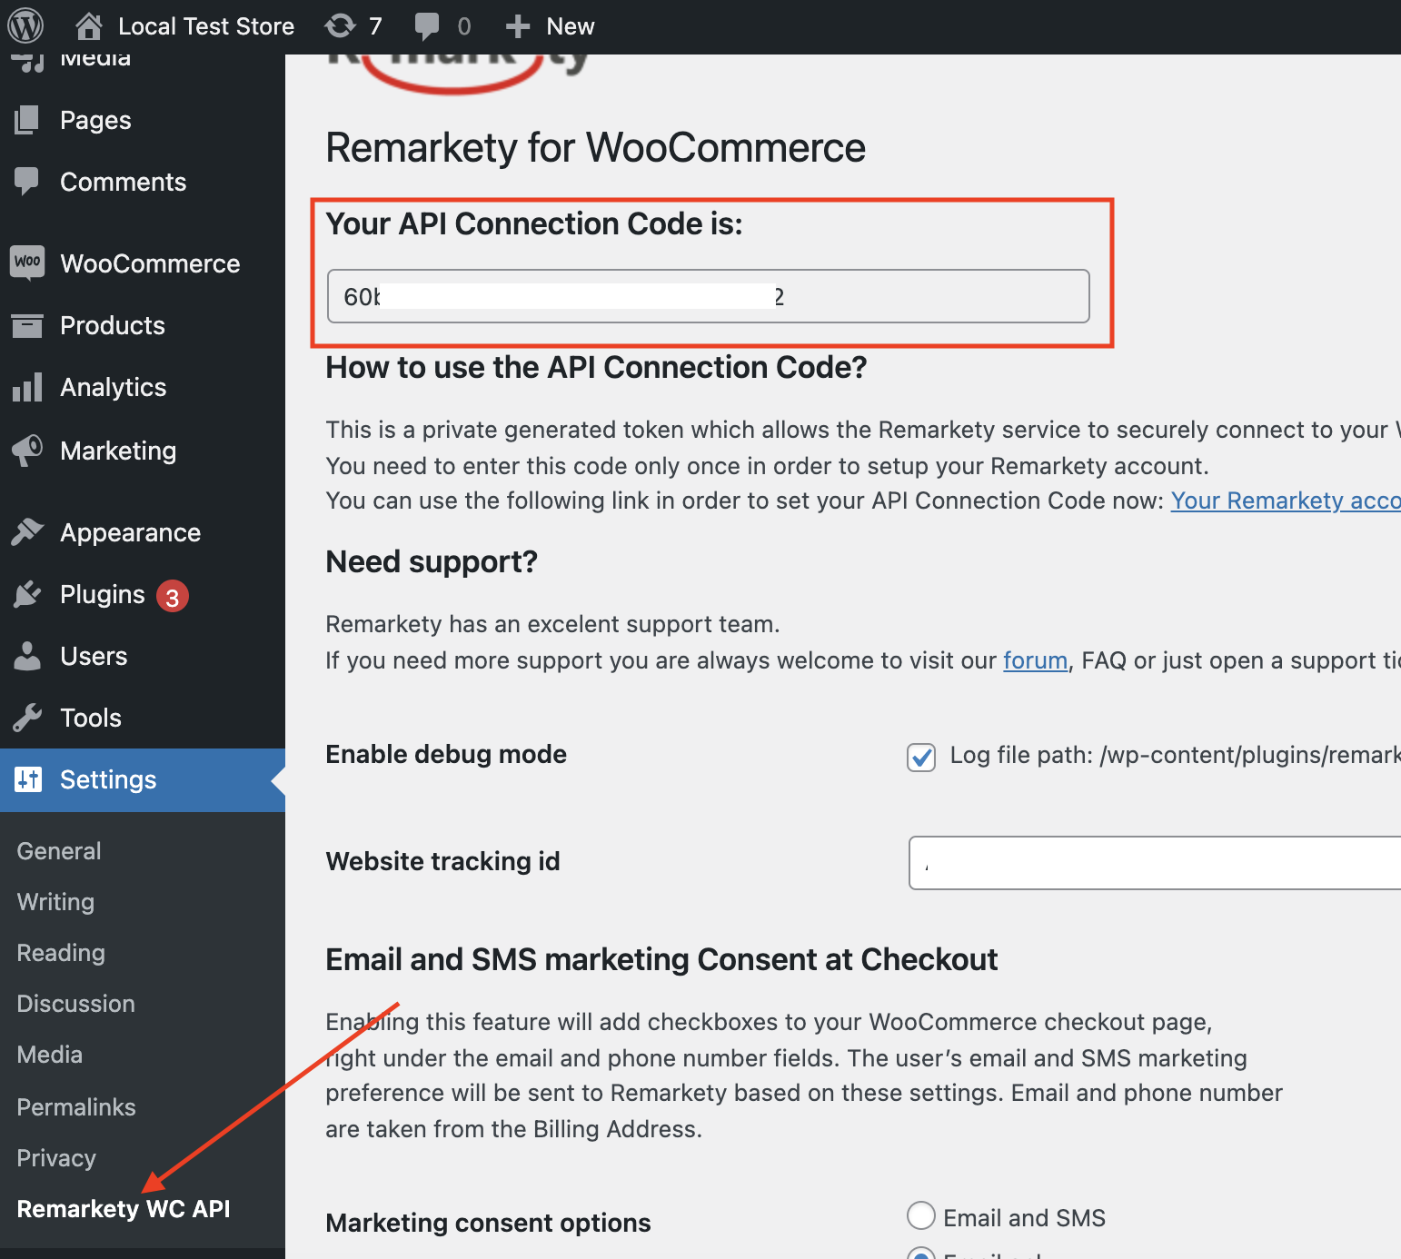Open the support forum link
1401x1259 pixels.
[x=1035, y=660]
